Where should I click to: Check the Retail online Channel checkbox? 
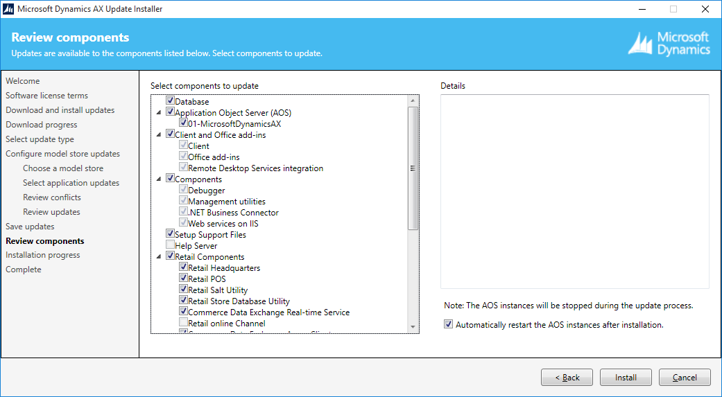coord(183,322)
